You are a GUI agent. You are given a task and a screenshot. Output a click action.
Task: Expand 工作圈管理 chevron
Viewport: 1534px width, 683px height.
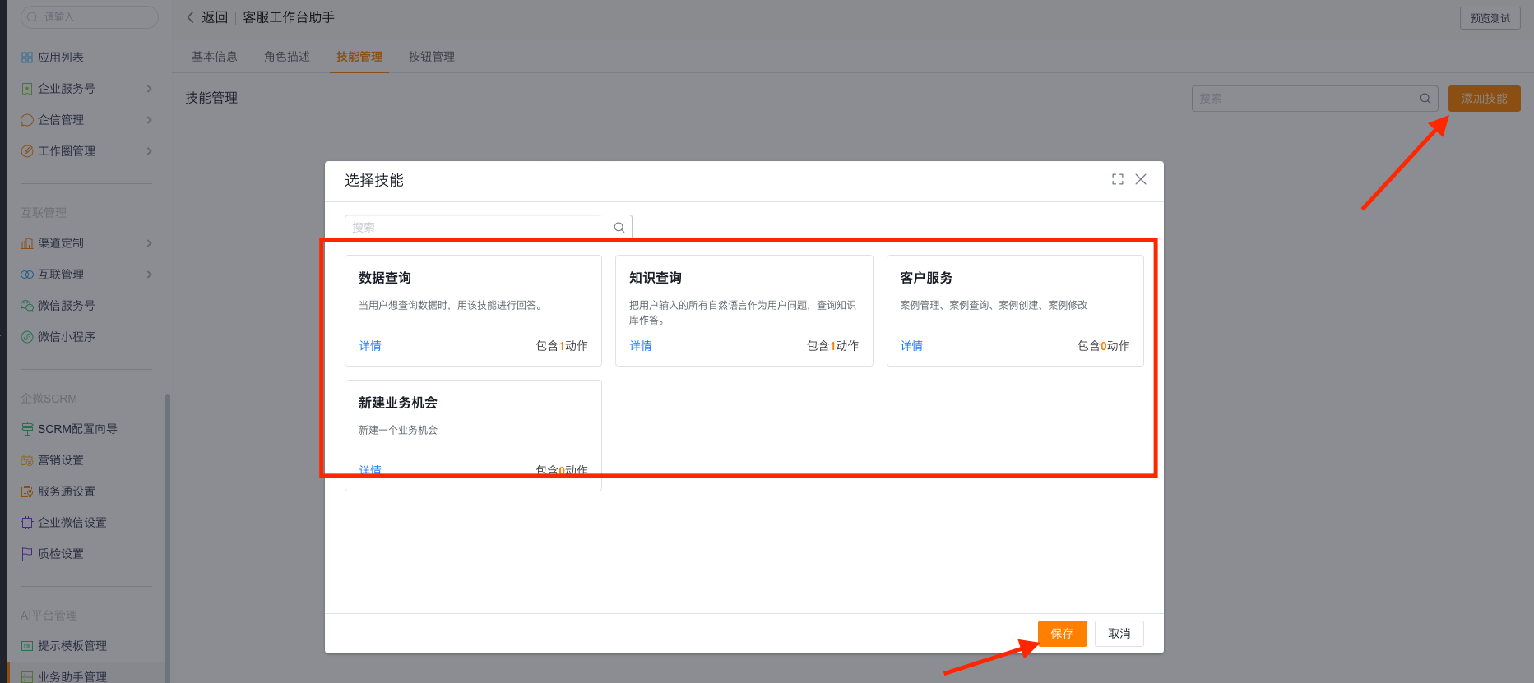tap(149, 151)
